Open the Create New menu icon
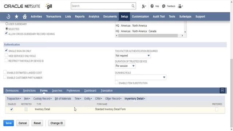This screenshot has height=131, width=233. point(144,6)
